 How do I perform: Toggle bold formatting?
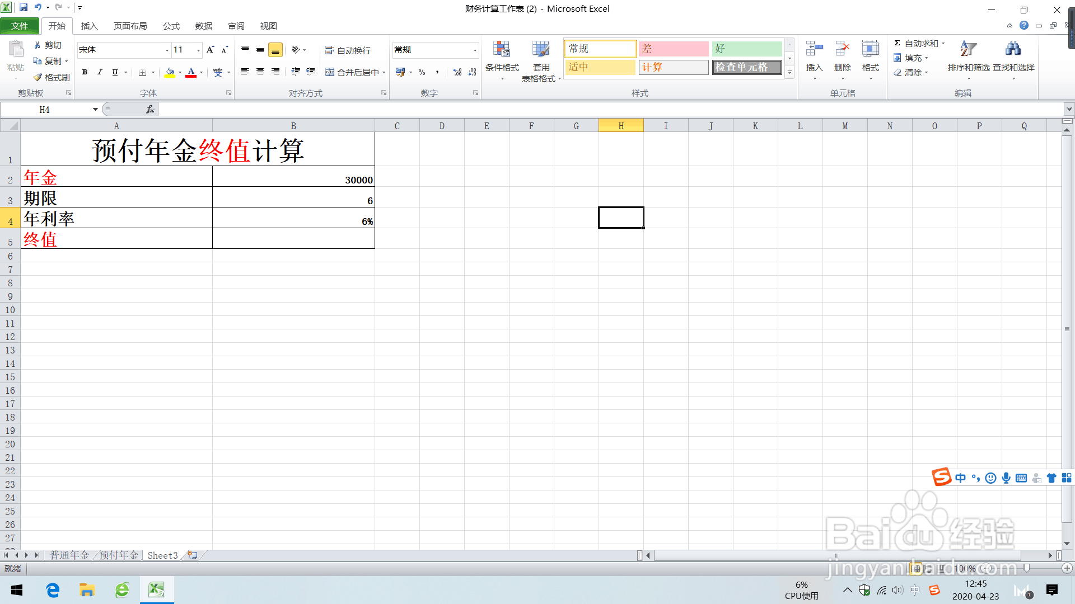[85, 72]
